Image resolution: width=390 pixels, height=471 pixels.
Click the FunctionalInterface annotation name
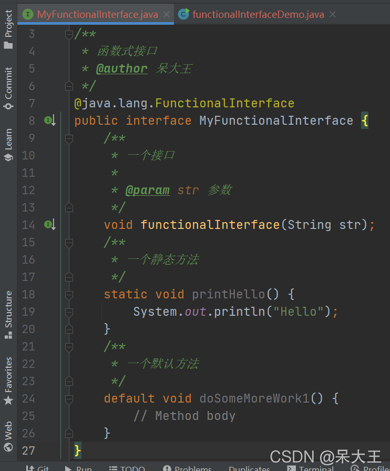click(x=225, y=103)
